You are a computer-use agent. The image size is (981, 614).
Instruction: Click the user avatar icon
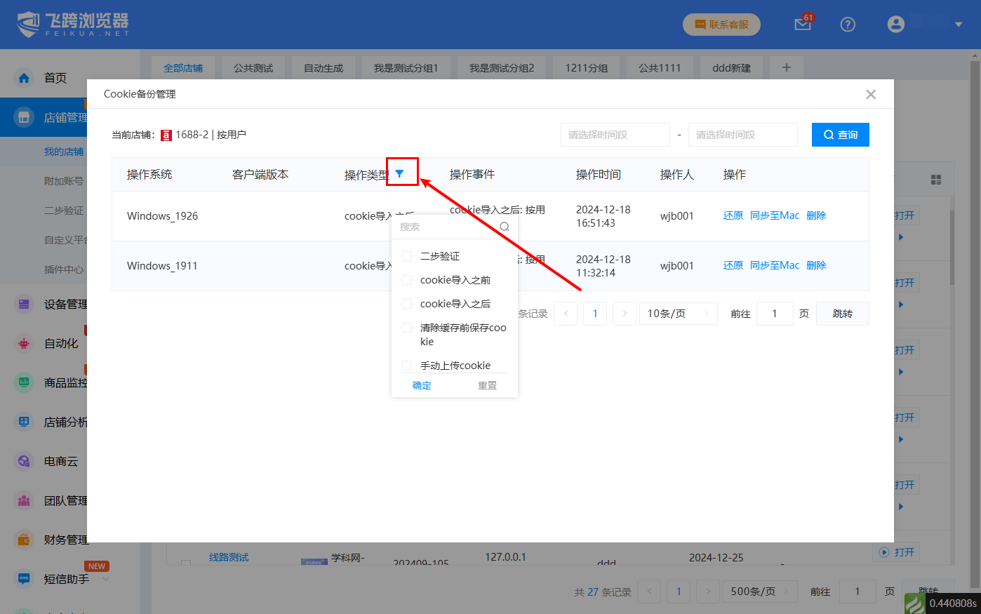point(896,25)
